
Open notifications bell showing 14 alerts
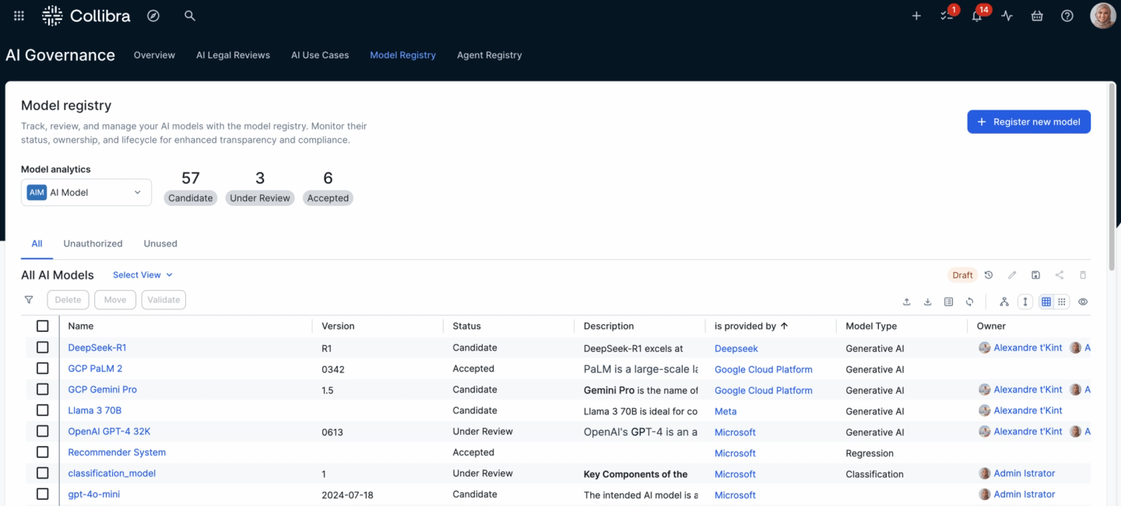[x=977, y=15]
